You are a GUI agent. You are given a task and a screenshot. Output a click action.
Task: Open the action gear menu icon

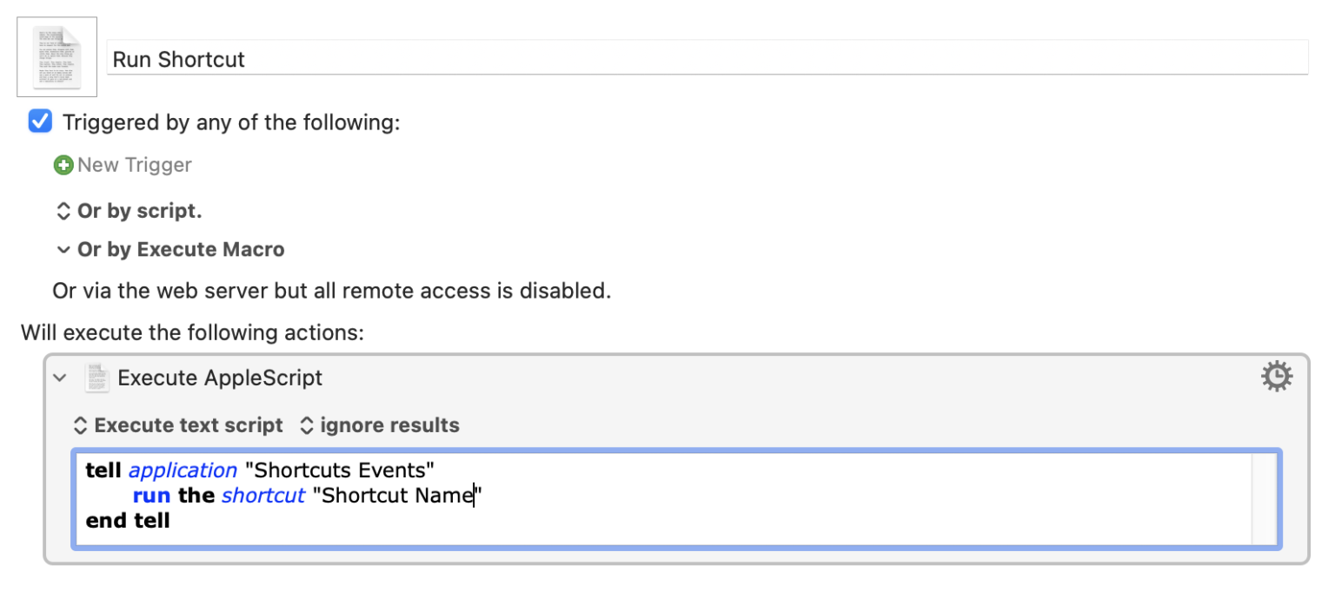click(x=1276, y=377)
